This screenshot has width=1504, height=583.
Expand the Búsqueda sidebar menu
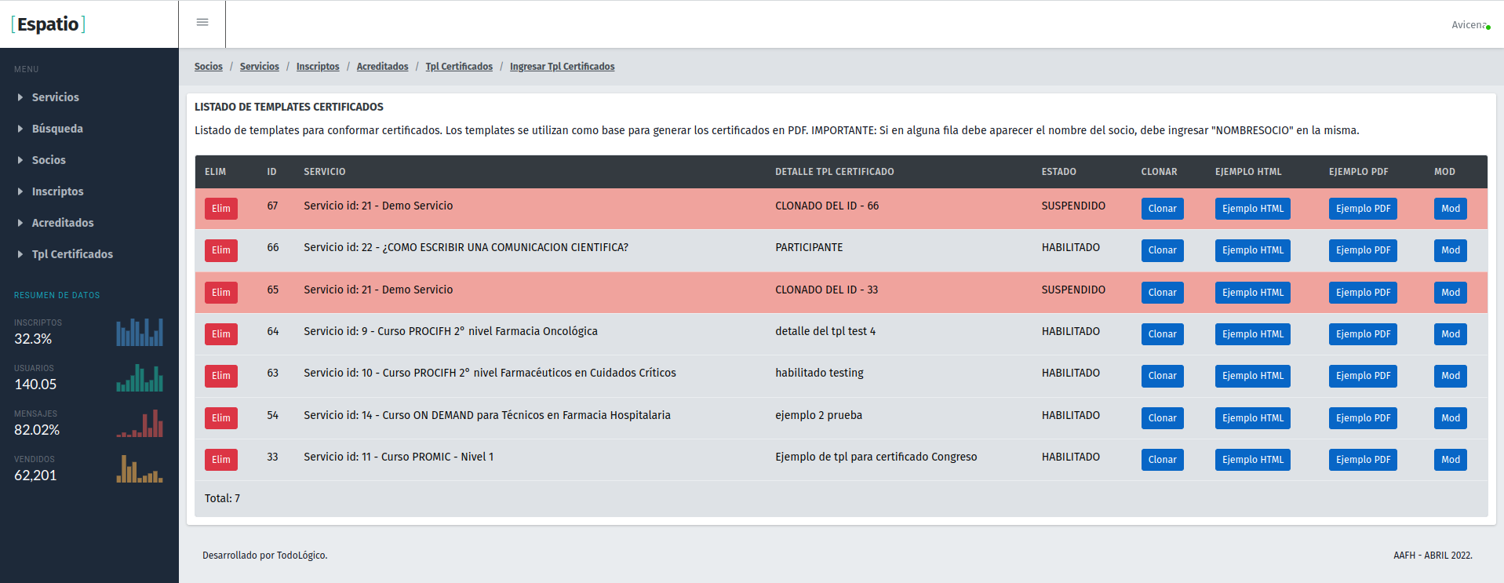click(56, 129)
